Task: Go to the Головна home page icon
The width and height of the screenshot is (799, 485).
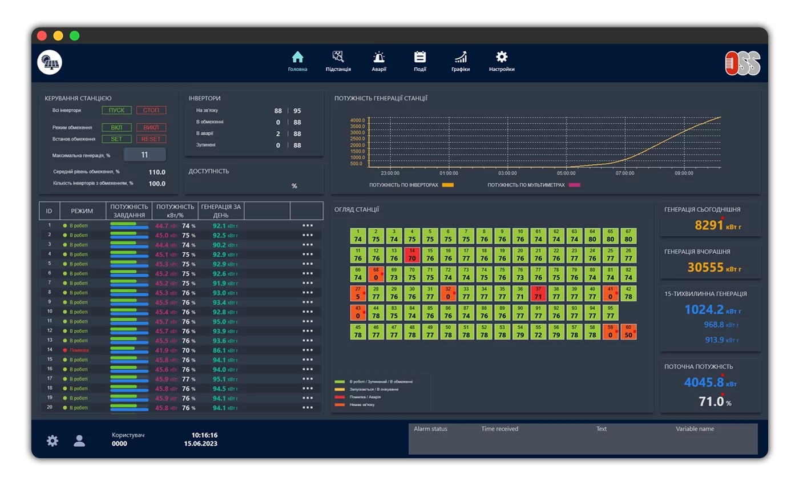Action: click(x=297, y=57)
